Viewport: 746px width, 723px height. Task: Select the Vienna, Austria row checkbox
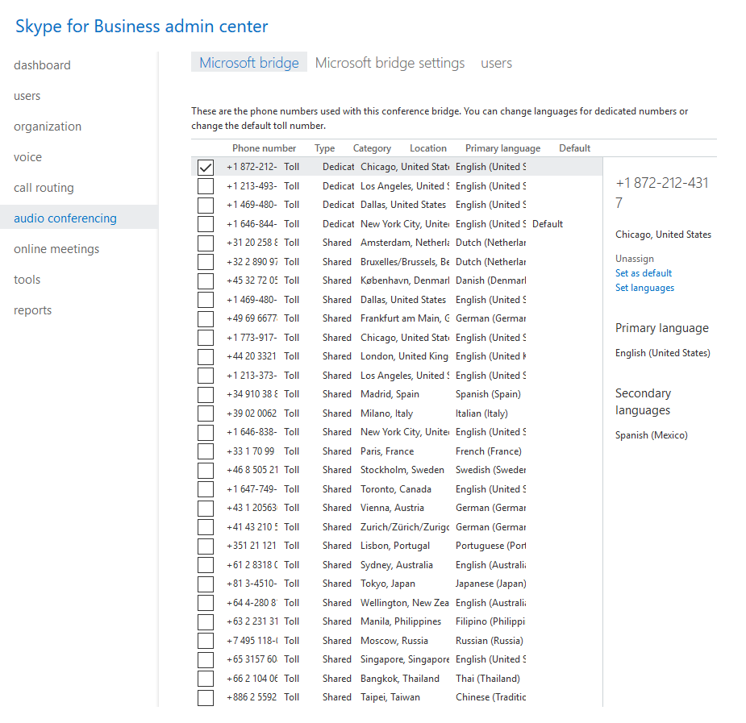[206, 508]
